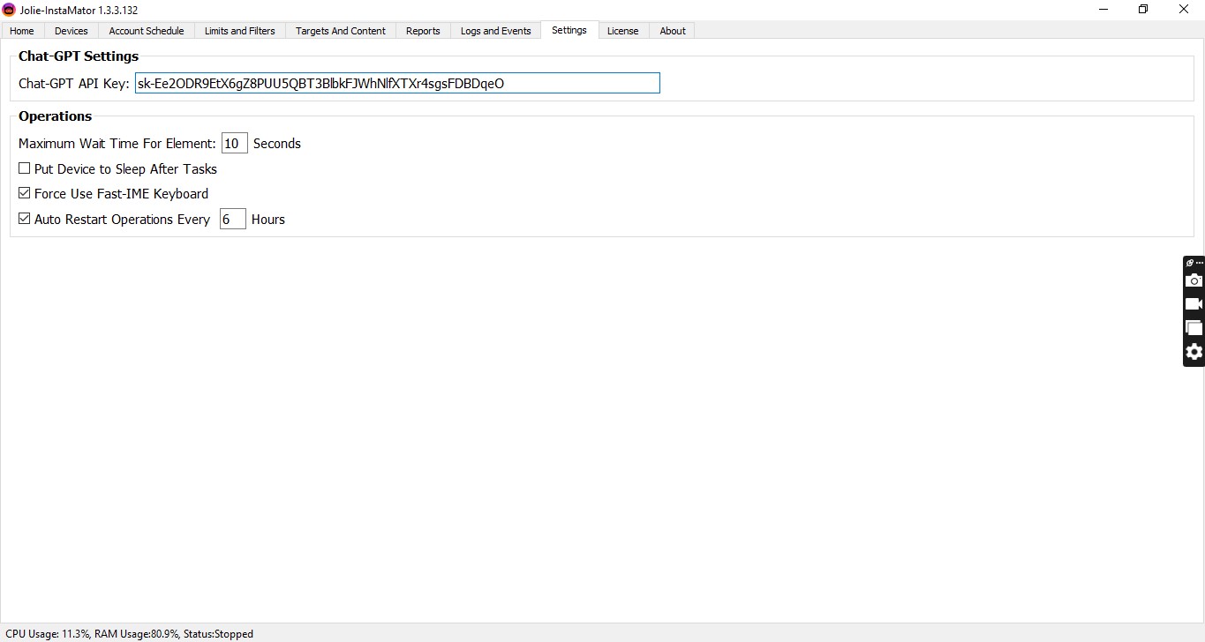Uncheck Force Use Fast-IME Keyboard
The width and height of the screenshot is (1205, 642).
pyautogui.click(x=25, y=193)
